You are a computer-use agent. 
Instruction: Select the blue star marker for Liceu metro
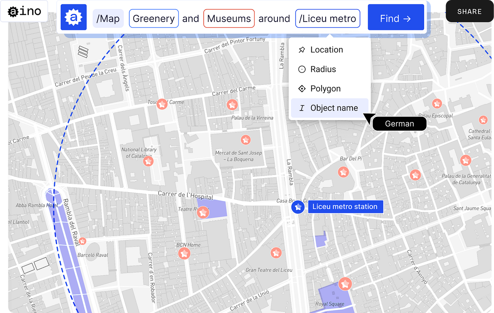click(298, 207)
